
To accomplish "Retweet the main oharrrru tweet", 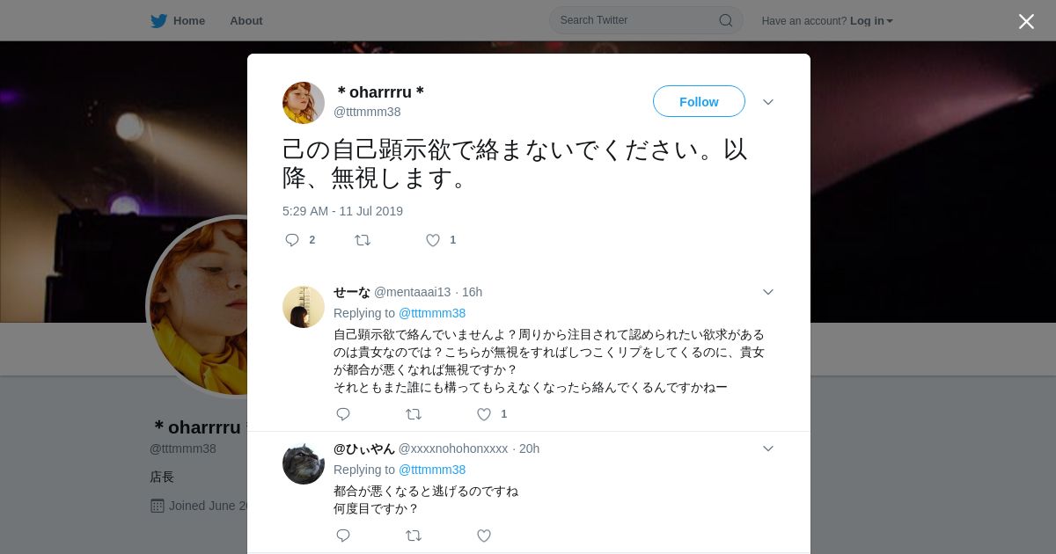I will pos(363,240).
